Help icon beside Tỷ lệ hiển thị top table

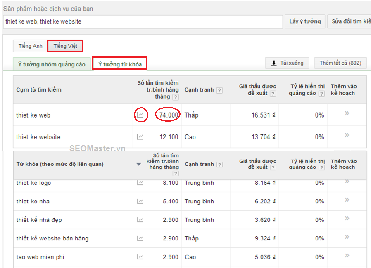tap(321, 94)
